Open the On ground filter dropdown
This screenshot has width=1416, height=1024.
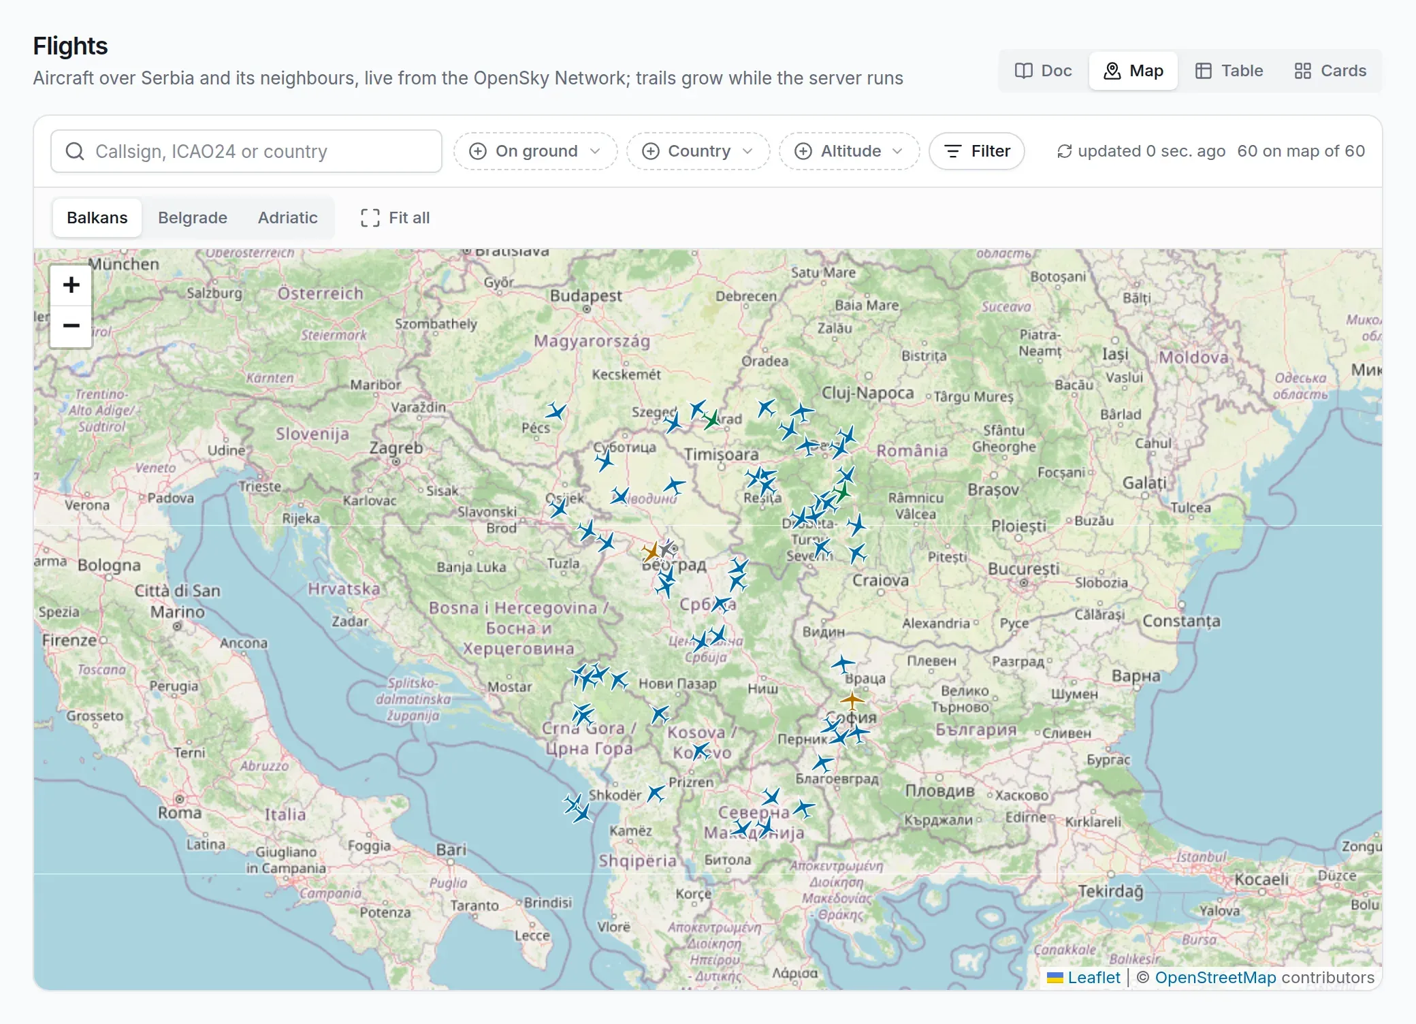(x=536, y=151)
